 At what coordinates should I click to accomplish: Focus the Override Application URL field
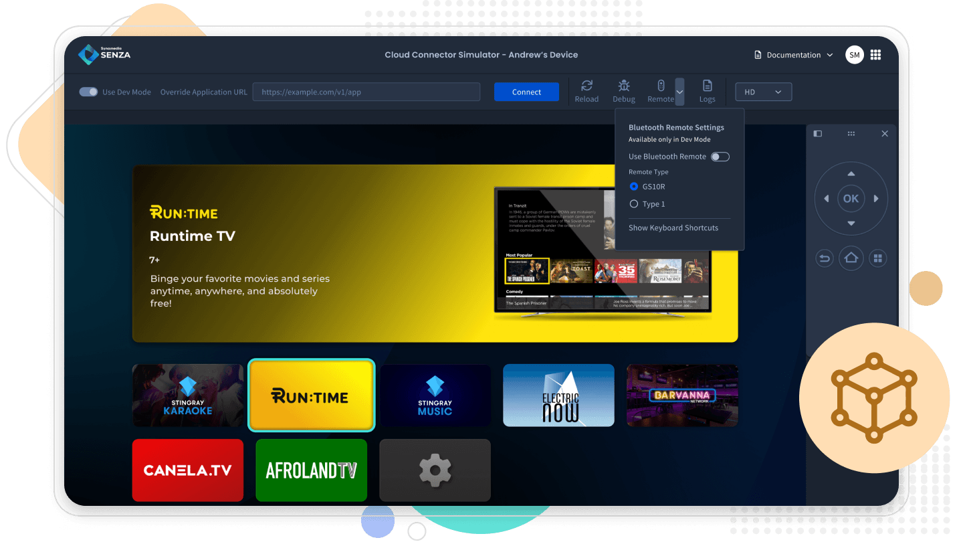click(366, 92)
